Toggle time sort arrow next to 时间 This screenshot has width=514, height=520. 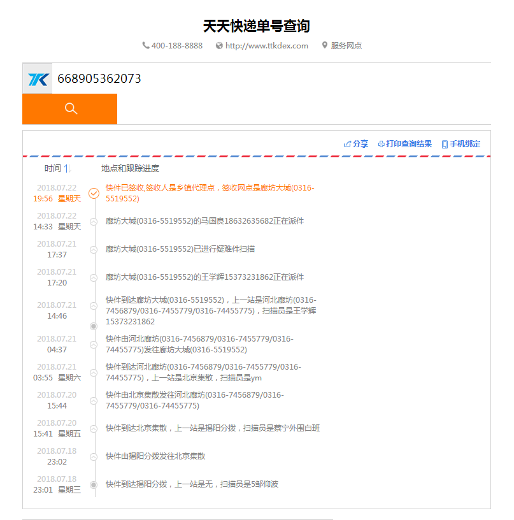pos(68,168)
